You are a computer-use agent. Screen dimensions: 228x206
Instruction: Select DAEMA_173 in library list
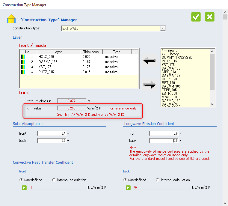[171, 68]
